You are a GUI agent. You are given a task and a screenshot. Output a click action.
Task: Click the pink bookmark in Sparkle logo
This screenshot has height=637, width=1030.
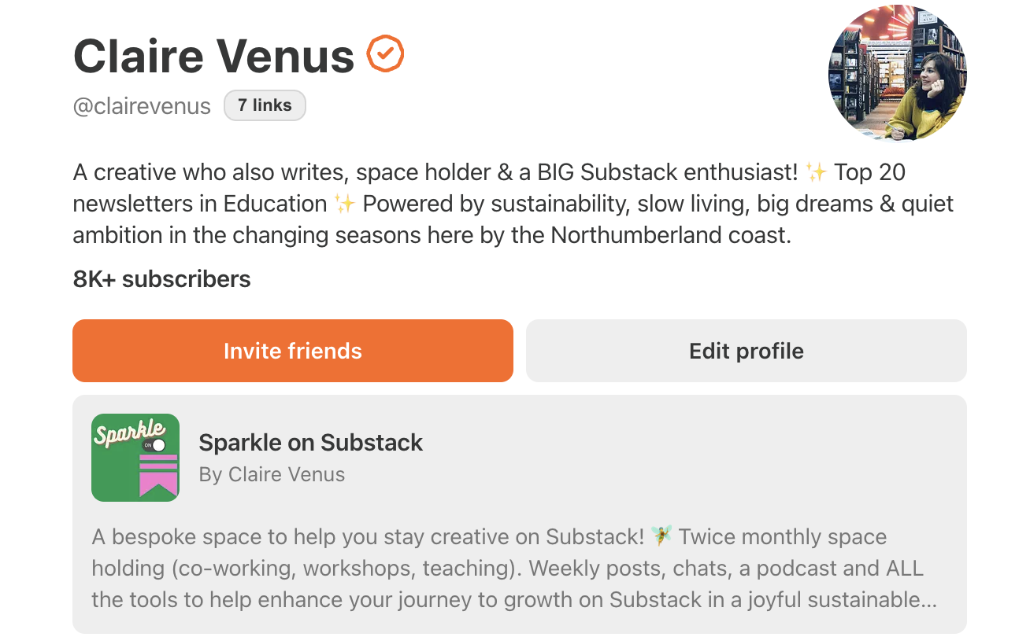(x=157, y=476)
